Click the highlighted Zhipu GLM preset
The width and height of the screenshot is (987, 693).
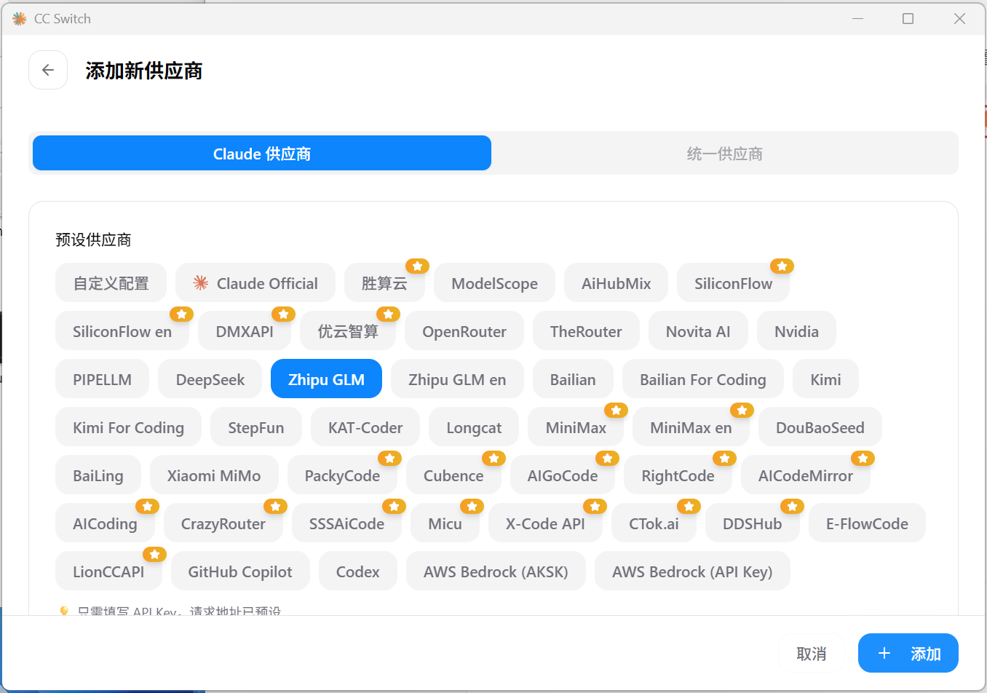coord(326,379)
